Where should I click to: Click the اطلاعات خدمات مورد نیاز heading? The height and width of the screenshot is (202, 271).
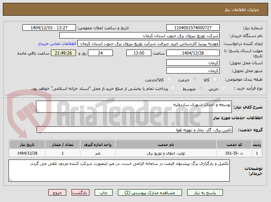238,118
